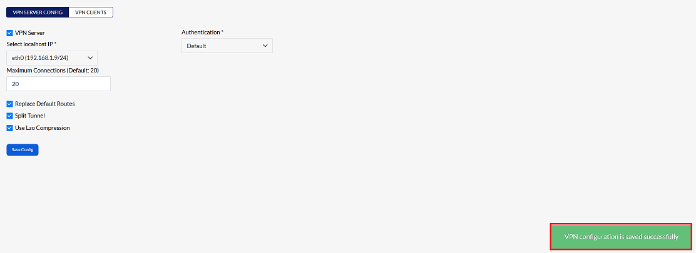Screen dimensions: 696x253
Task: Click the Select localhost IP field label
Action: [x=31, y=44]
